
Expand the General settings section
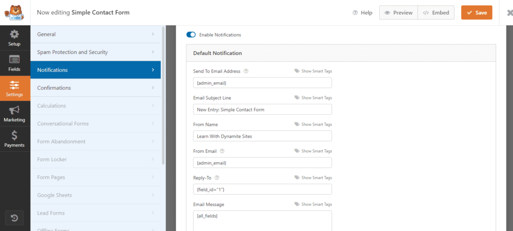pos(95,34)
